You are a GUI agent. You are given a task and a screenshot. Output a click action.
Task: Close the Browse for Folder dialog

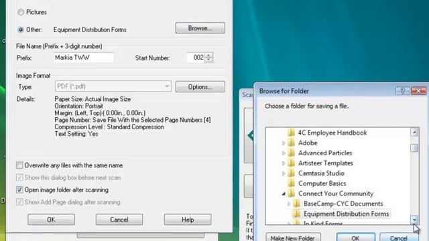418,91
